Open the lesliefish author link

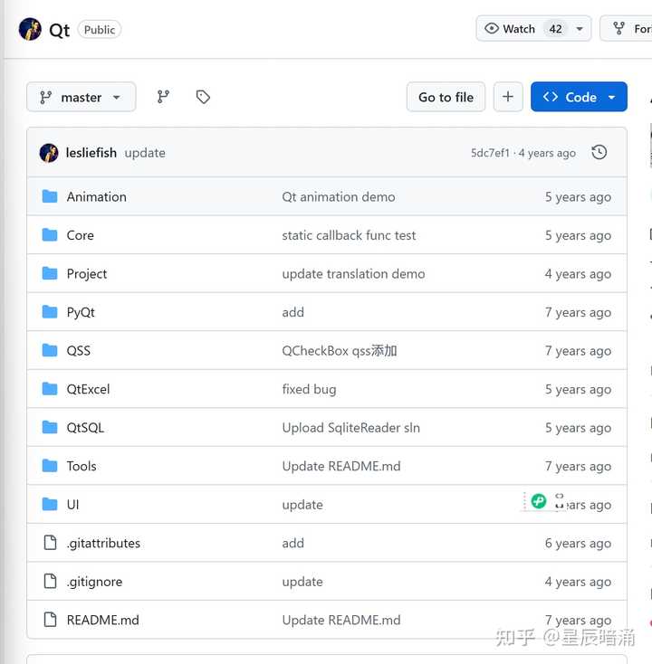(91, 153)
